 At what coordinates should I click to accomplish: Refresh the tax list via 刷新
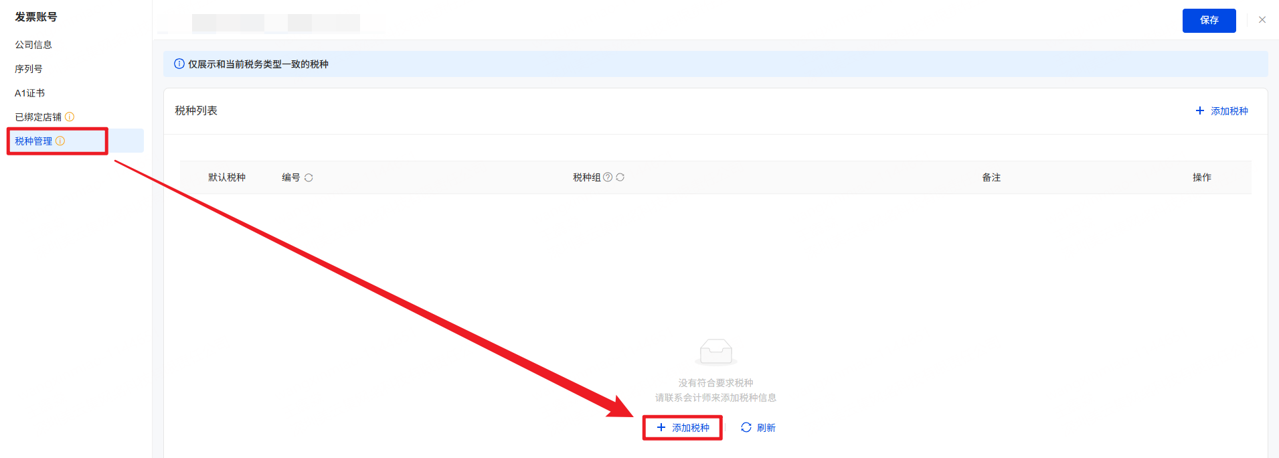click(x=758, y=427)
